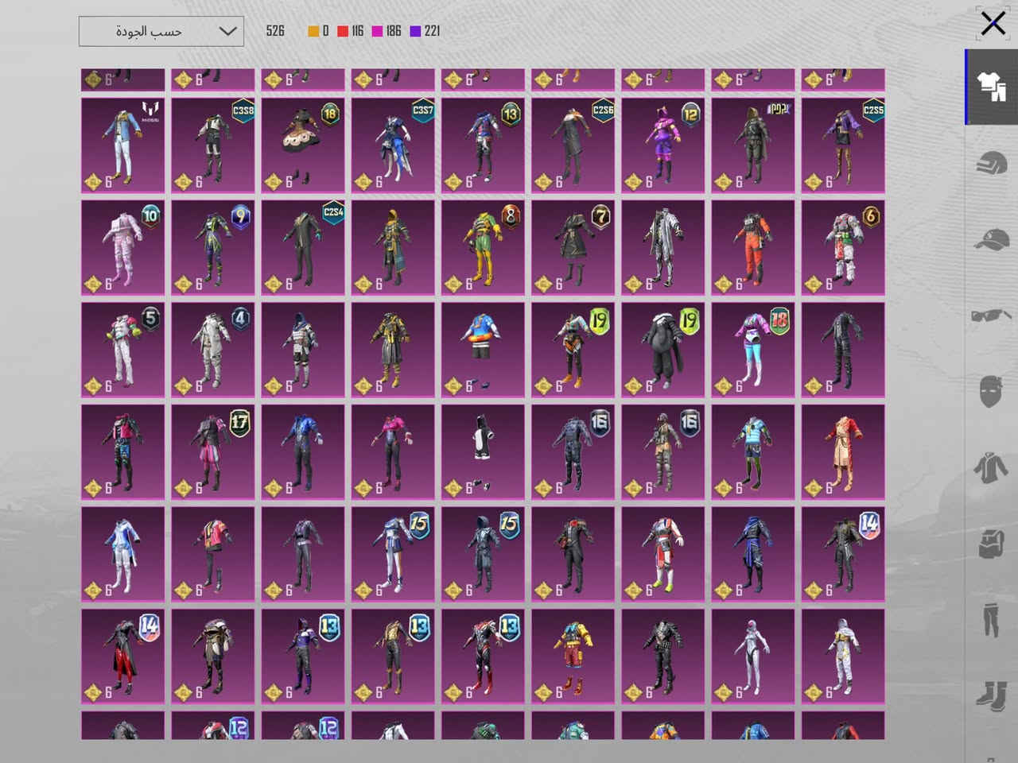Select the outfit with badge 6
The height and width of the screenshot is (763, 1018).
[843, 247]
